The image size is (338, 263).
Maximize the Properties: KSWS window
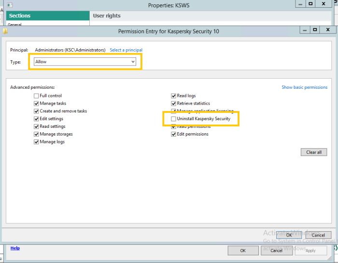310,4
